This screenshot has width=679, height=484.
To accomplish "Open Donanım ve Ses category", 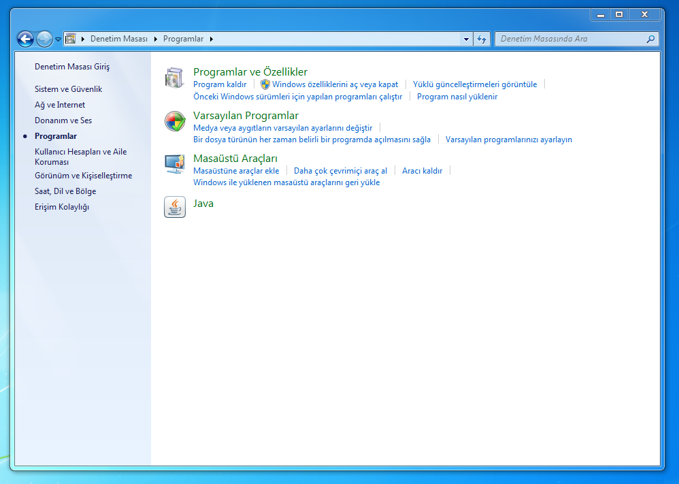I will pyautogui.click(x=63, y=120).
